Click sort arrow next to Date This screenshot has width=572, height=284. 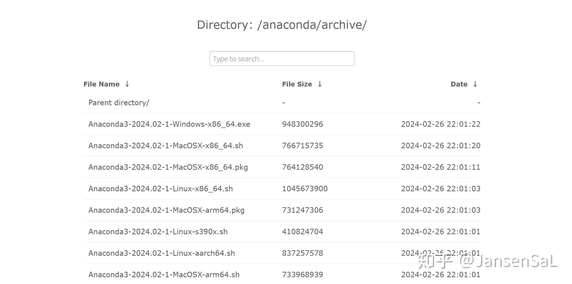[475, 84]
